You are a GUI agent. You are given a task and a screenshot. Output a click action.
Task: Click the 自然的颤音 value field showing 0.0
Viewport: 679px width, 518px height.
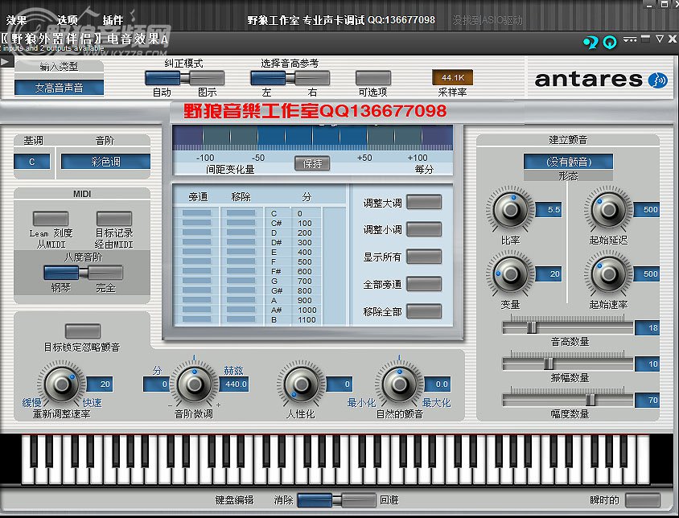click(438, 384)
